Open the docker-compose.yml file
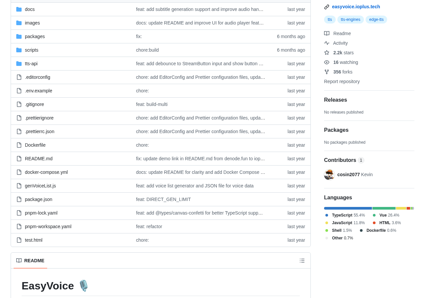The width and height of the screenshot is (425, 298). 46,172
